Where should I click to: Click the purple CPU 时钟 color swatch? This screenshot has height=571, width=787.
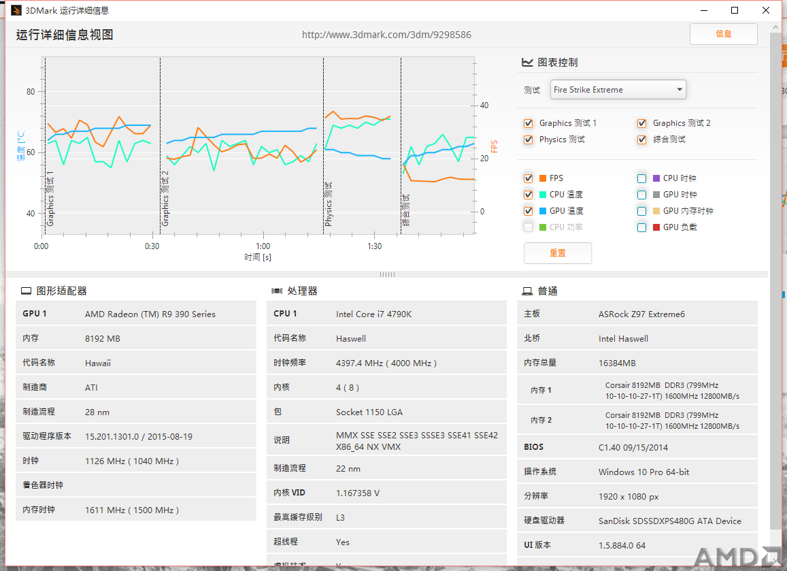656,178
